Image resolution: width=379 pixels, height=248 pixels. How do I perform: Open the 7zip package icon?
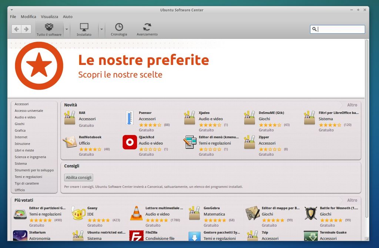click(252, 236)
